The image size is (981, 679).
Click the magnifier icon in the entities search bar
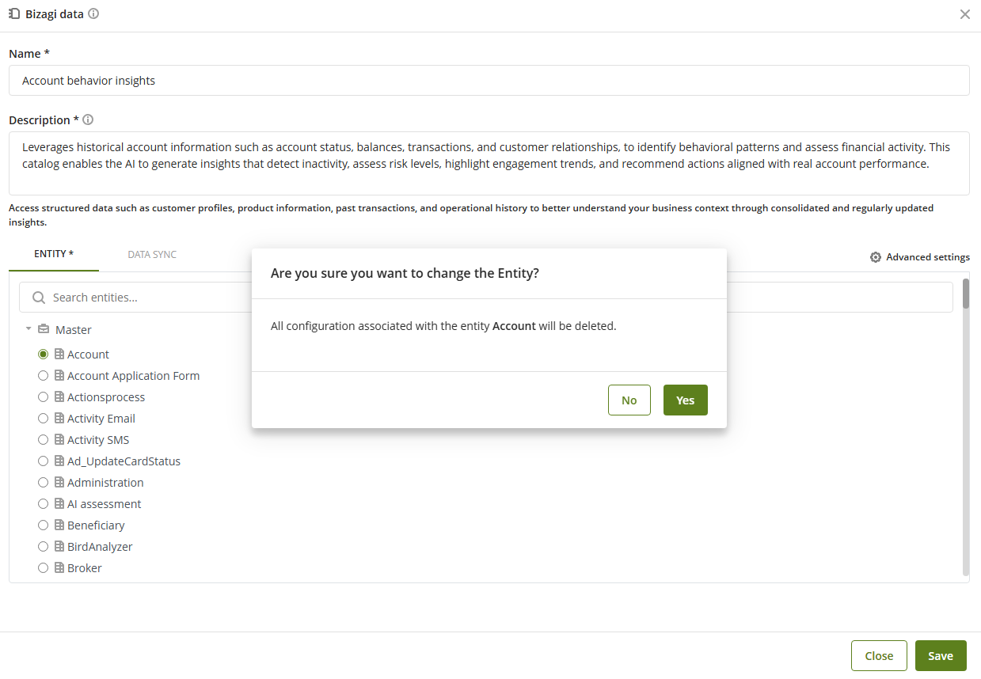coord(38,297)
